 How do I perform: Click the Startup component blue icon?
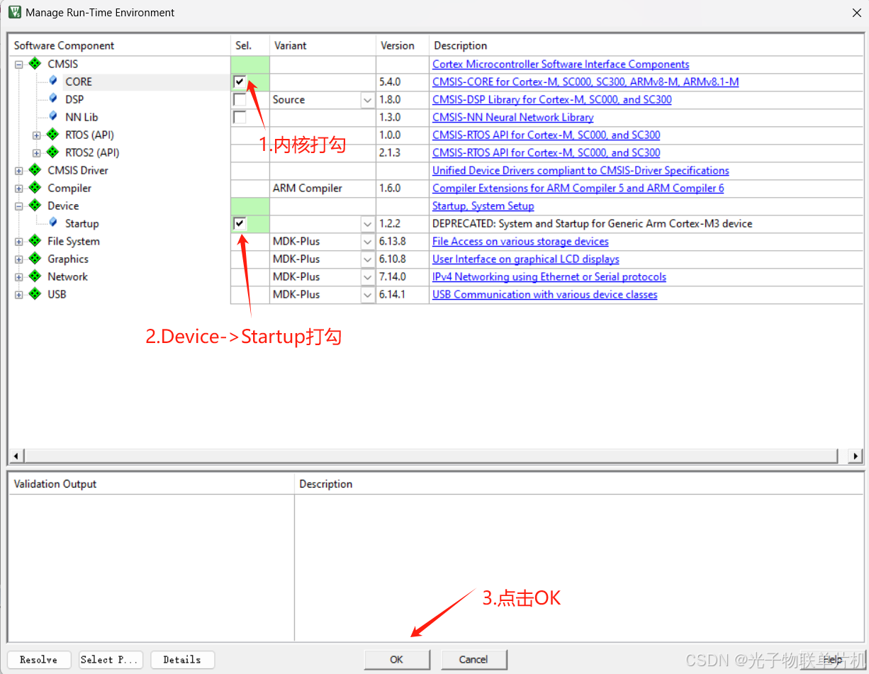[52, 223]
